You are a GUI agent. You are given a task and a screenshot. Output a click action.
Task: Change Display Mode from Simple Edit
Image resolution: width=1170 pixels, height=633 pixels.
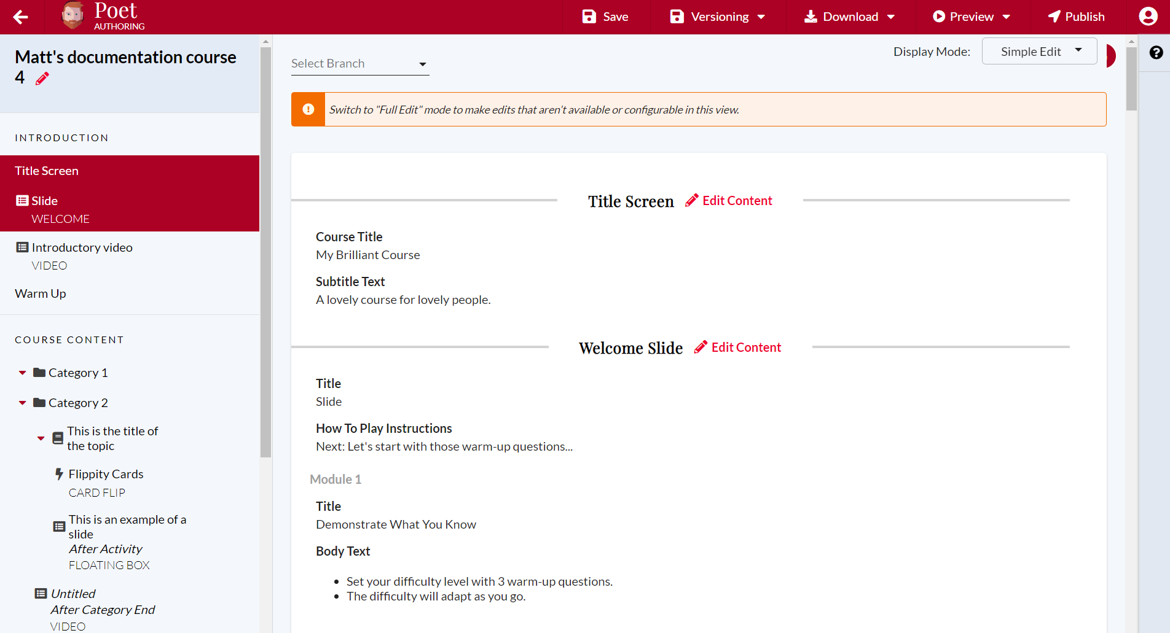1039,51
